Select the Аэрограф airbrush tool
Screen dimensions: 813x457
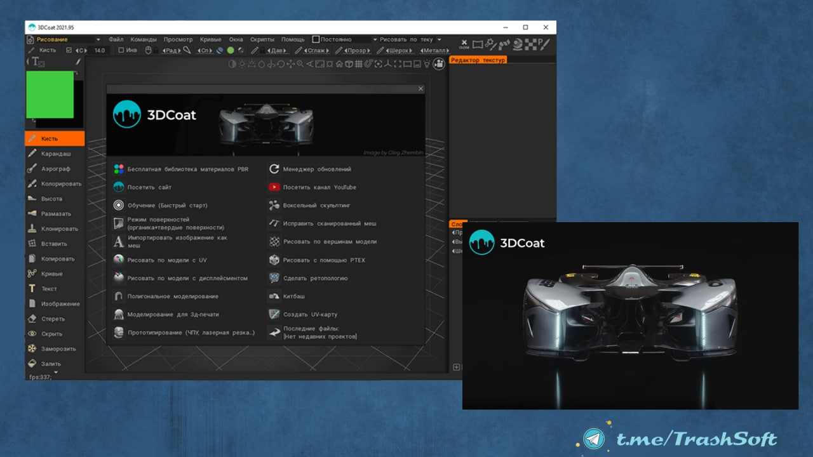coord(55,169)
